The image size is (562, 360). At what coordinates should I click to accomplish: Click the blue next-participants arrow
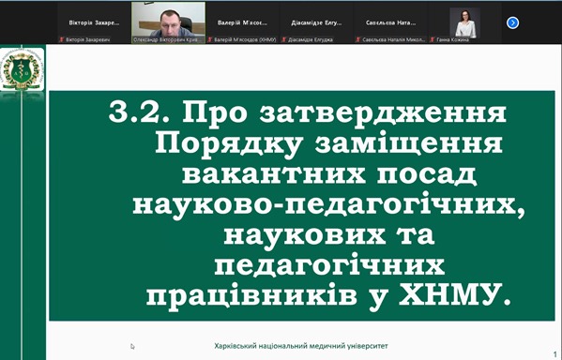point(512,22)
